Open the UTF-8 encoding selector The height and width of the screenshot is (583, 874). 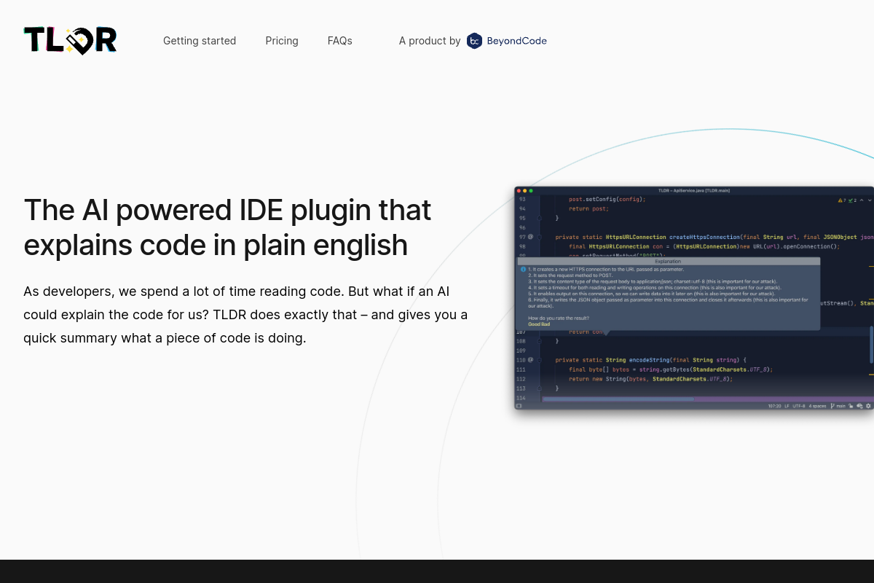pos(798,406)
